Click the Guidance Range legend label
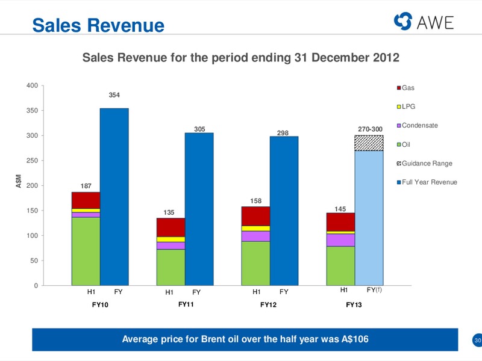 point(427,163)
